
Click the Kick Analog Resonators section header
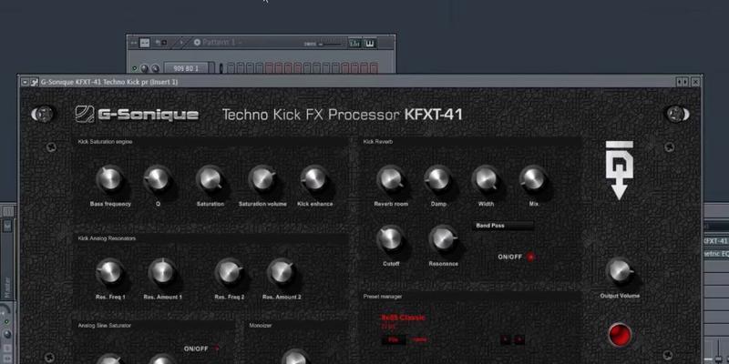[x=107, y=238]
